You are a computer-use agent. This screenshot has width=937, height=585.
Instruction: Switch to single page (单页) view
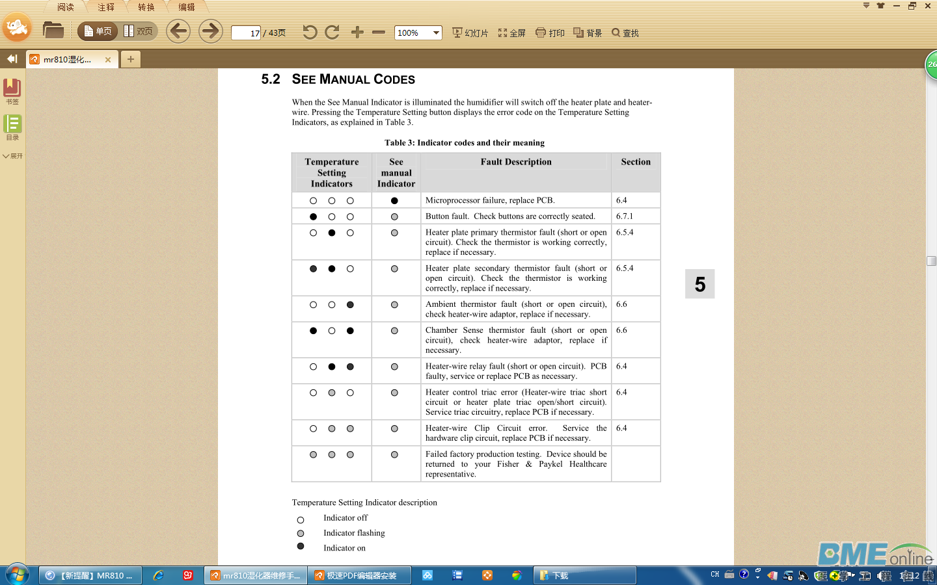pyautogui.click(x=98, y=31)
